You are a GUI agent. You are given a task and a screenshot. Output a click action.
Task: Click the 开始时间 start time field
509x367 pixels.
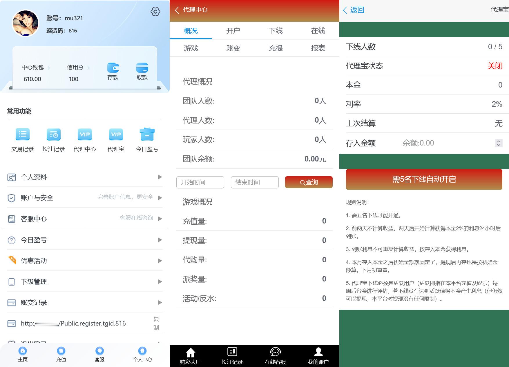point(200,182)
